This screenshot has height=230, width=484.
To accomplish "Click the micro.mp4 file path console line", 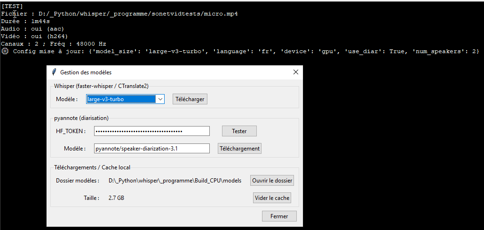I will pyautogui.click(x=119, y=14).
